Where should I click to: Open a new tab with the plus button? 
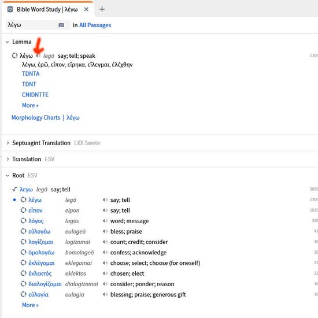click(x=102, y=9)
